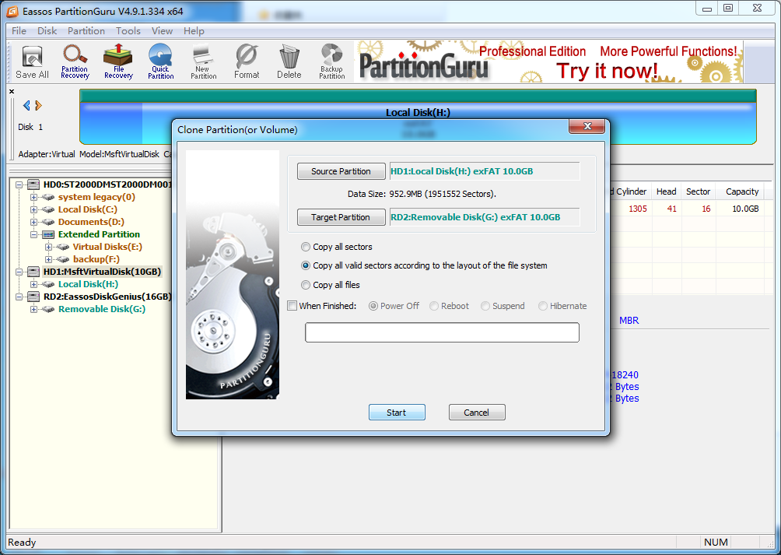The height and width of the screenshot is (555, 781).
Task: Click the PartitionGuru Professional Edition banner
Action: pyautogui.click(x=548, y=62)
